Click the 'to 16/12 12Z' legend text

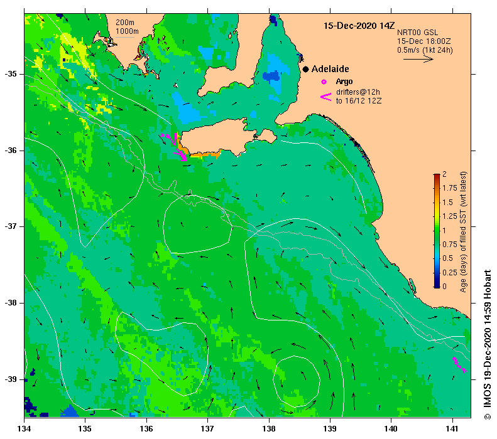click(359, 101)
